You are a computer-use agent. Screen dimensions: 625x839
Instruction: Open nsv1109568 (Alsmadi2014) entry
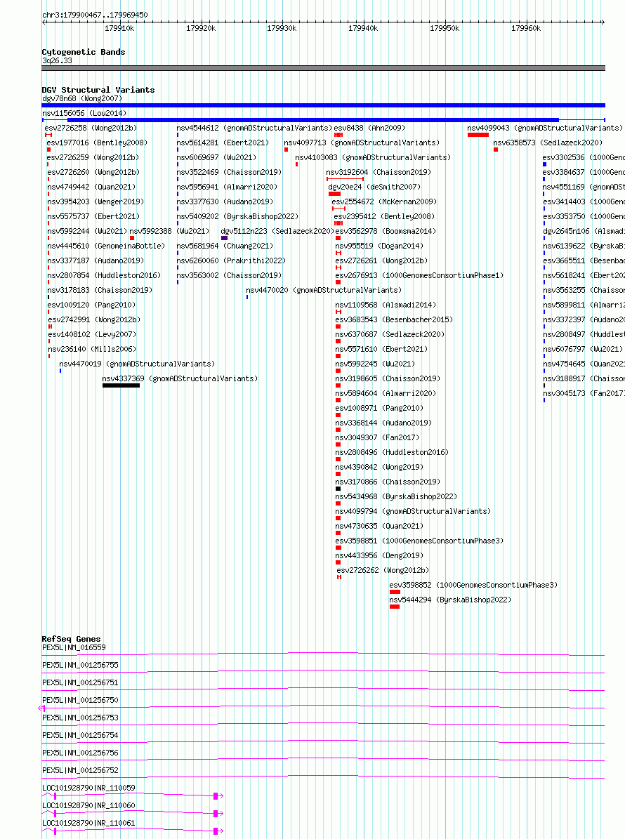coord(386,305)
